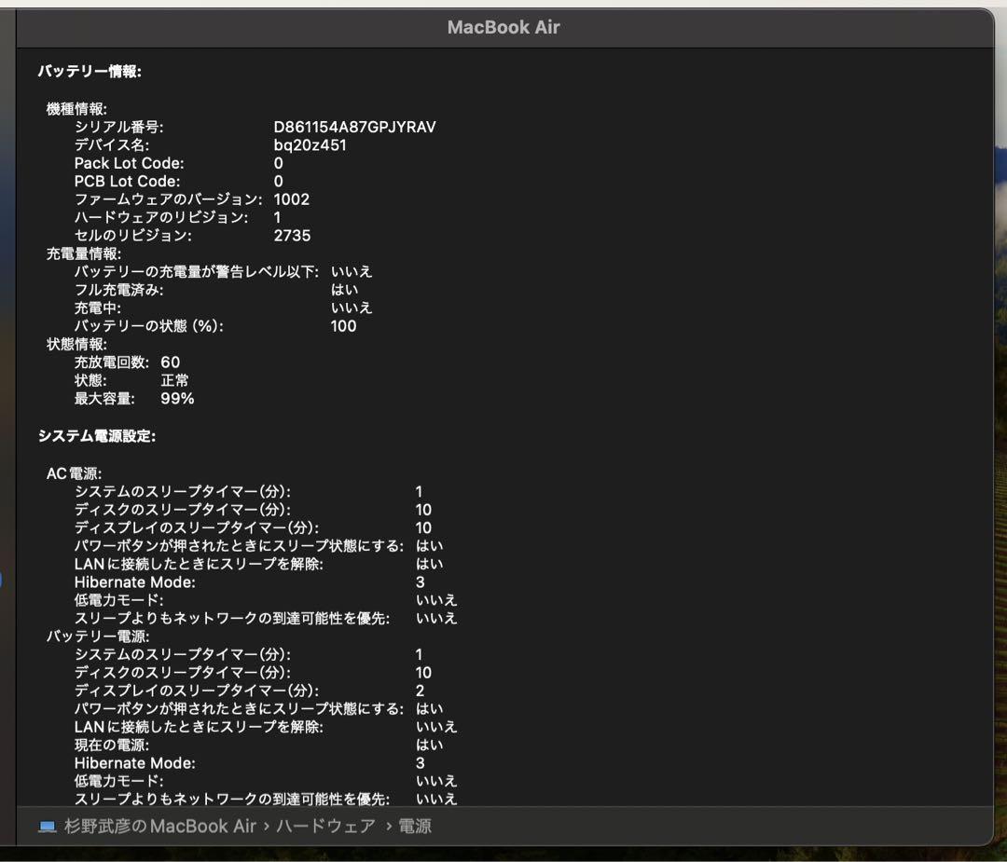Select 電源 in the path bar
The image size is (1007, 862).
tap(415, 826)
